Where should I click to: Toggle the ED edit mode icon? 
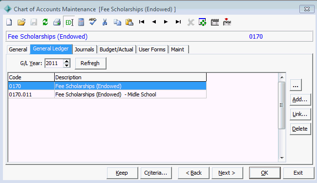[69, 22]
